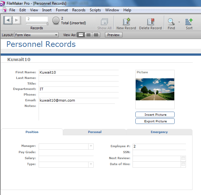Image resolution: width=201 pixels, height=195 pixels.
Task: Click the Last Name input field
Action: [79, 78]
